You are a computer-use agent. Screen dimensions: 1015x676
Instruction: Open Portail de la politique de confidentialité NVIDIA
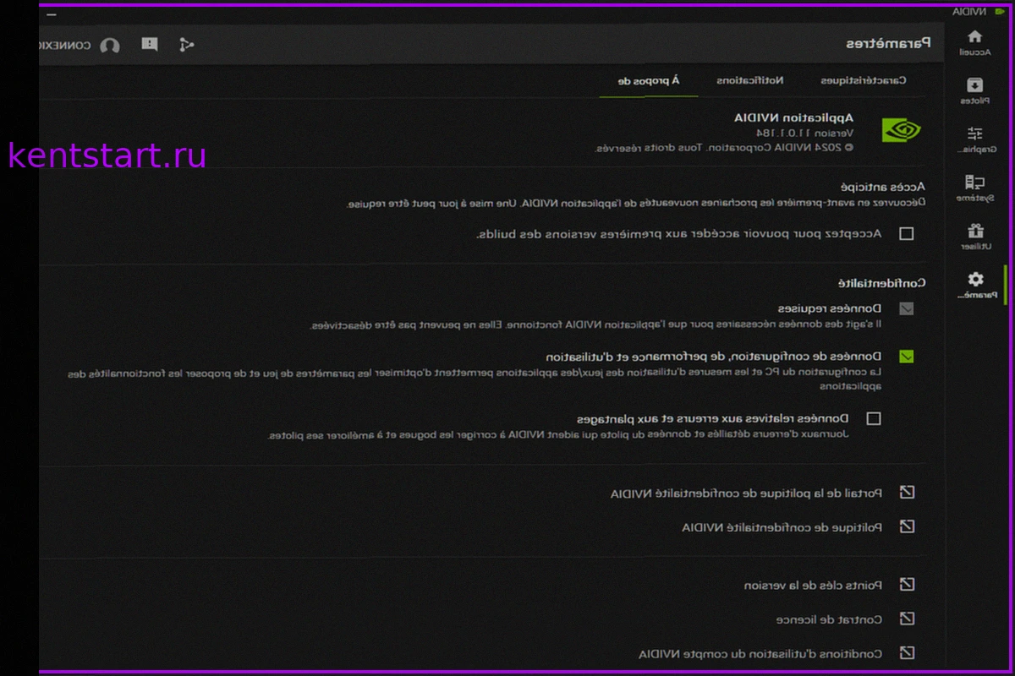746,493
